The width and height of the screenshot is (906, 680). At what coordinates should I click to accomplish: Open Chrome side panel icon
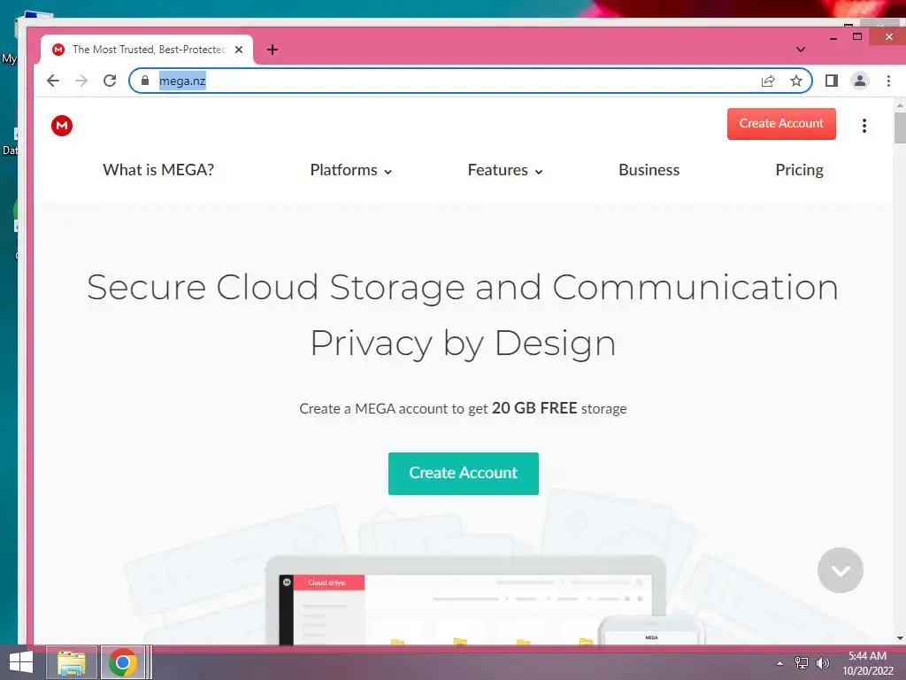click(832, 81)
